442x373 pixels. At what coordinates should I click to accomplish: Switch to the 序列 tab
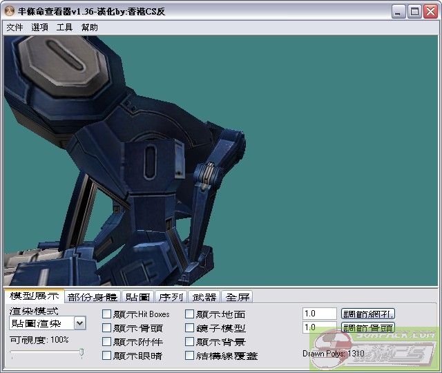[171, 297]
